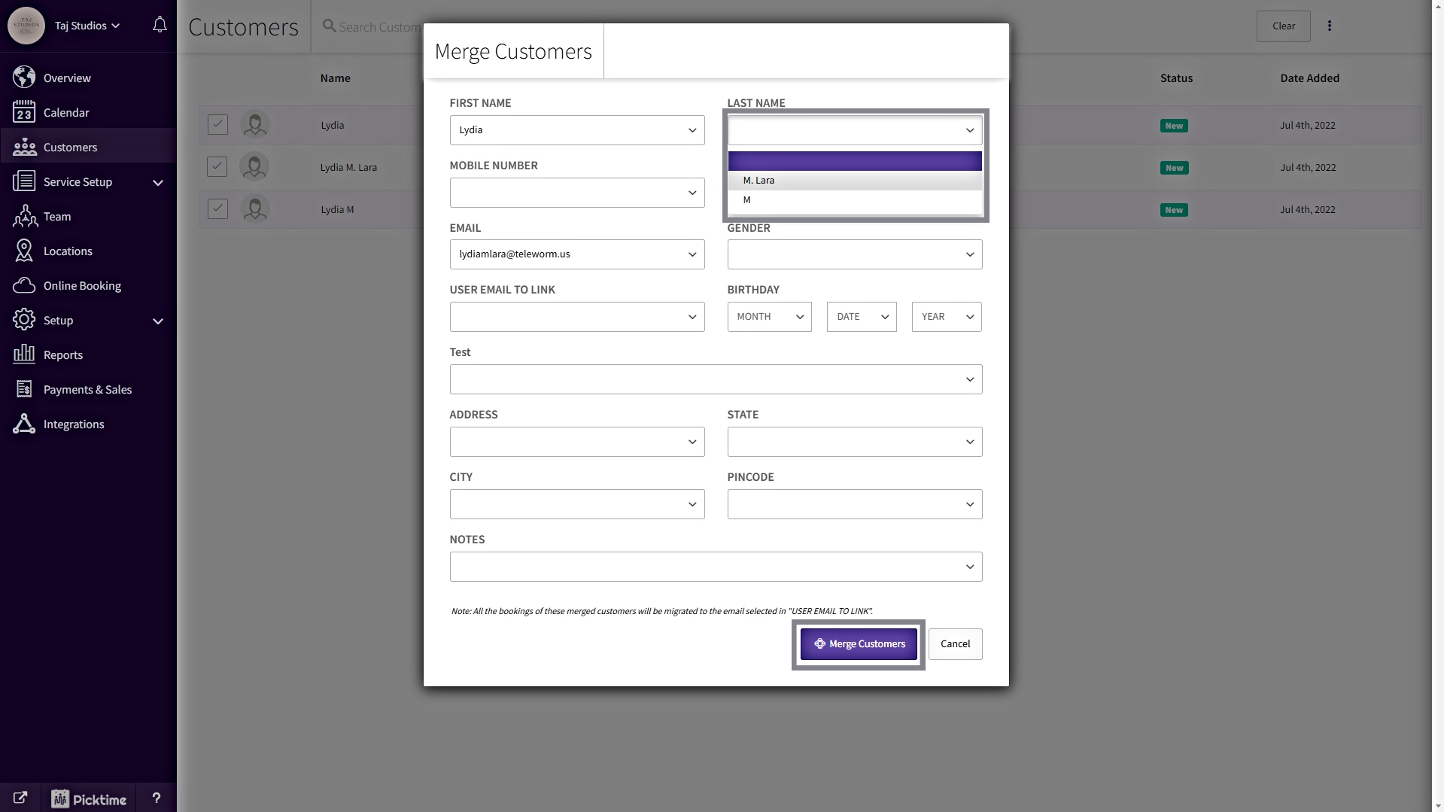Toggle the Lydia M. Lara row checkbox
The height and width of the screenshot is (812, 1444).
pyautogui.click(x=217, y=167)
